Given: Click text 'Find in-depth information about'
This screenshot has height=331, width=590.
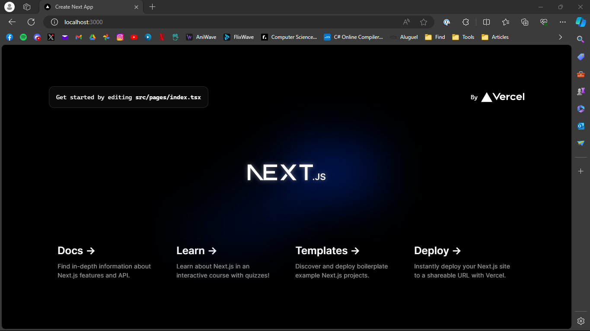Looking at the screenshot, I should [104, 266].
